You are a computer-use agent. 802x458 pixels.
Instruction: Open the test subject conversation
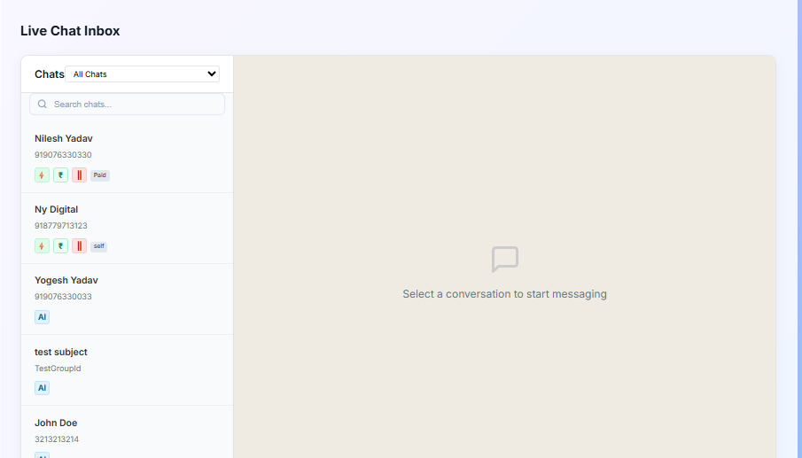tap(127, 370)
